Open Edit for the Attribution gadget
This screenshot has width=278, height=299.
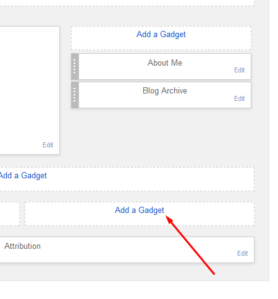(x=242, y=253)
